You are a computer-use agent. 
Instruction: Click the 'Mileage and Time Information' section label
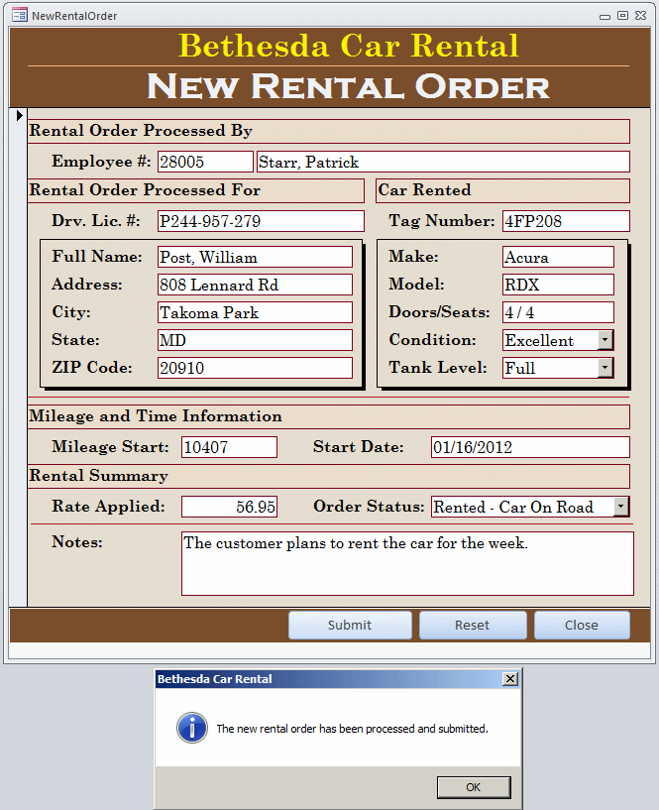pyautogui.click(x=156, y=416)
